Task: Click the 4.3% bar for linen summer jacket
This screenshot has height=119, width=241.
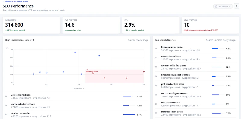Action: click(x=218, y=49)
